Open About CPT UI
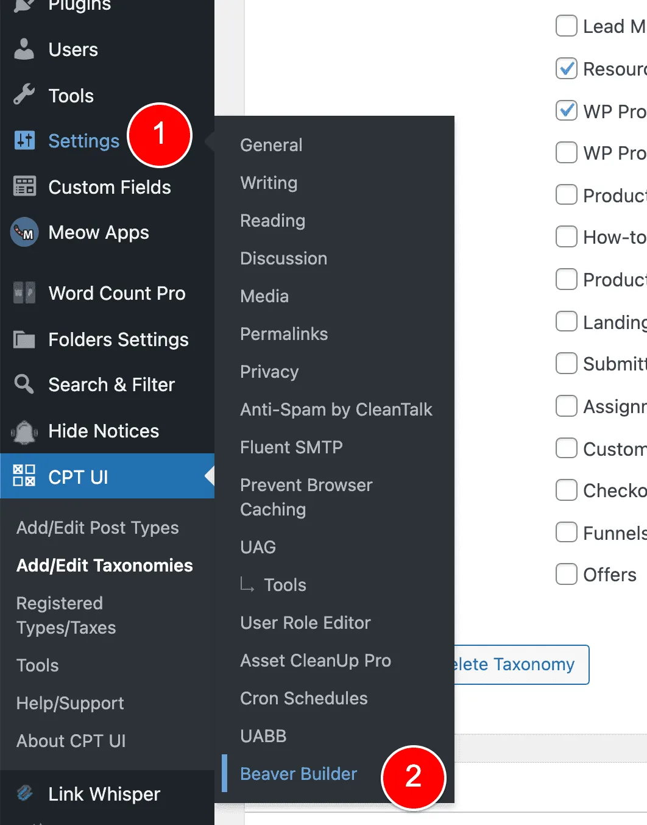The image size is (647, 825). click(x=71, y=741)
